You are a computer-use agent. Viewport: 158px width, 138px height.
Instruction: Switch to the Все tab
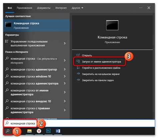10,8
